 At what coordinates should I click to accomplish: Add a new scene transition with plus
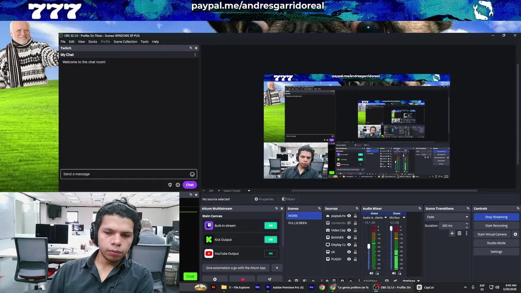(452, 234)
